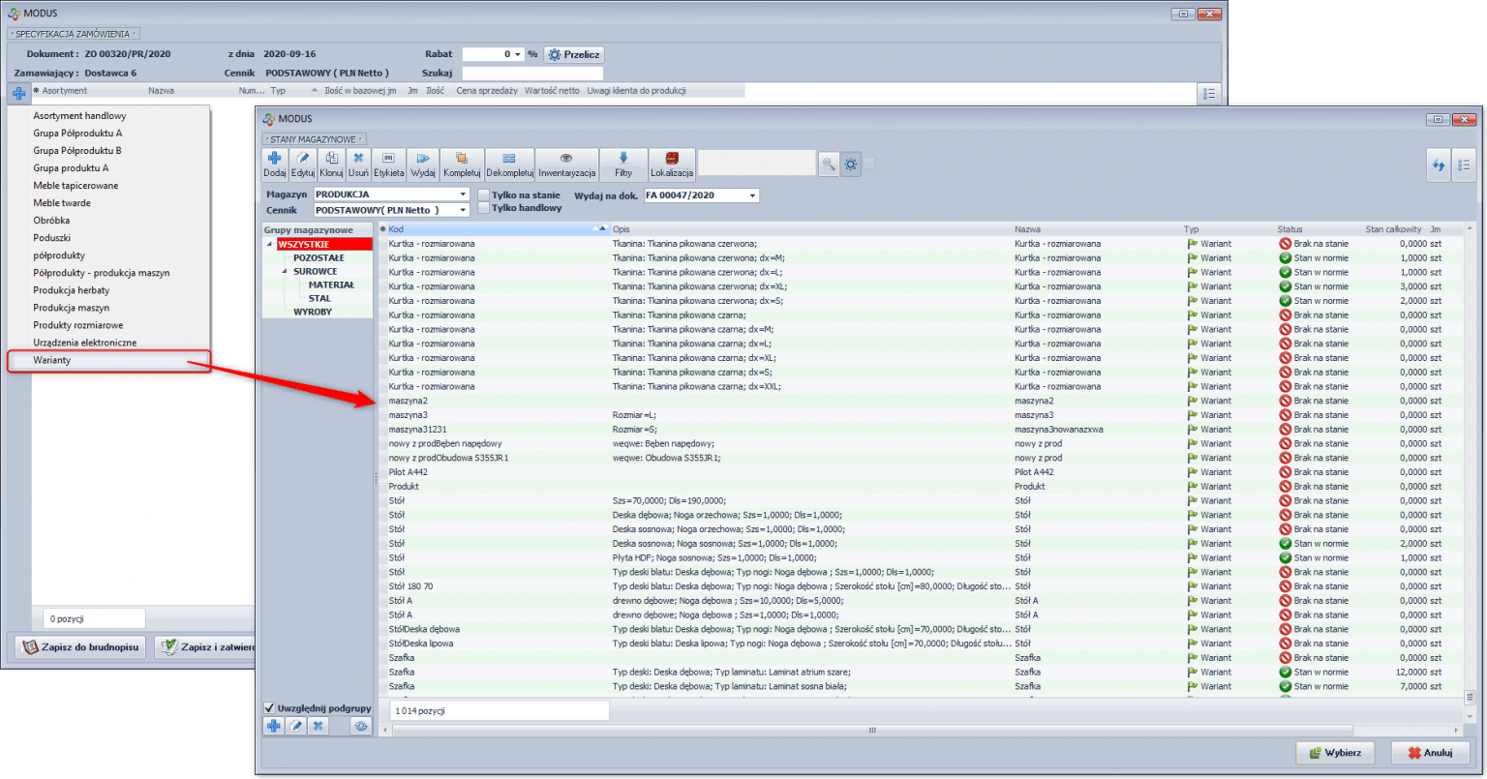The width and height of the screenshot is (1487, 779).
Task: Choose Meble tapicerowane in the menu list
Action: 76,185
